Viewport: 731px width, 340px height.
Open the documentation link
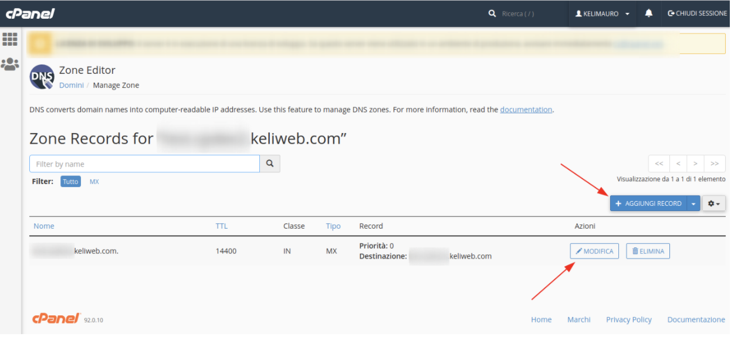tap(526, 109)
